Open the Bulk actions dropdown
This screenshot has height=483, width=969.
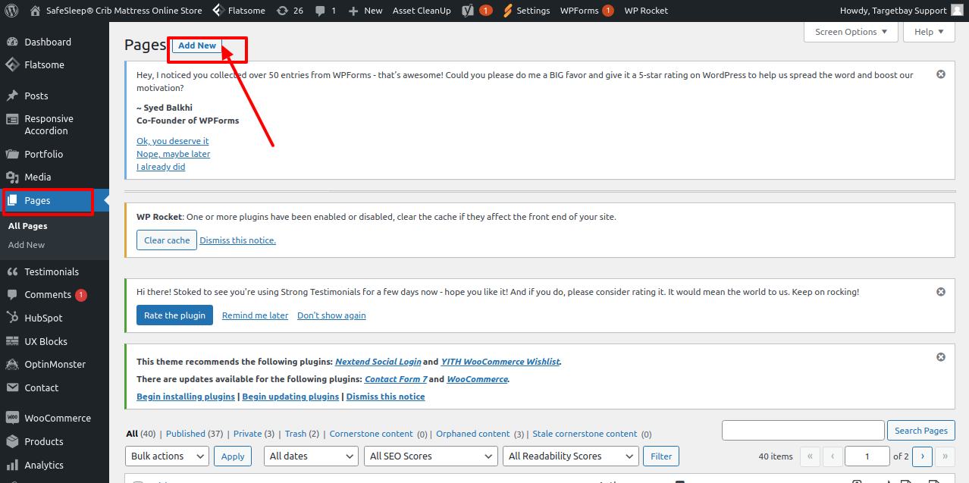click(x=167, y=456)
